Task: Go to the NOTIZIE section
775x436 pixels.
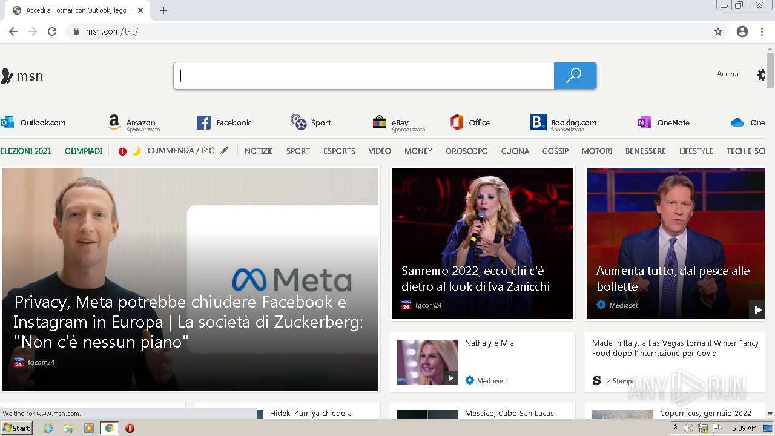Action: [x=259, y=151]
